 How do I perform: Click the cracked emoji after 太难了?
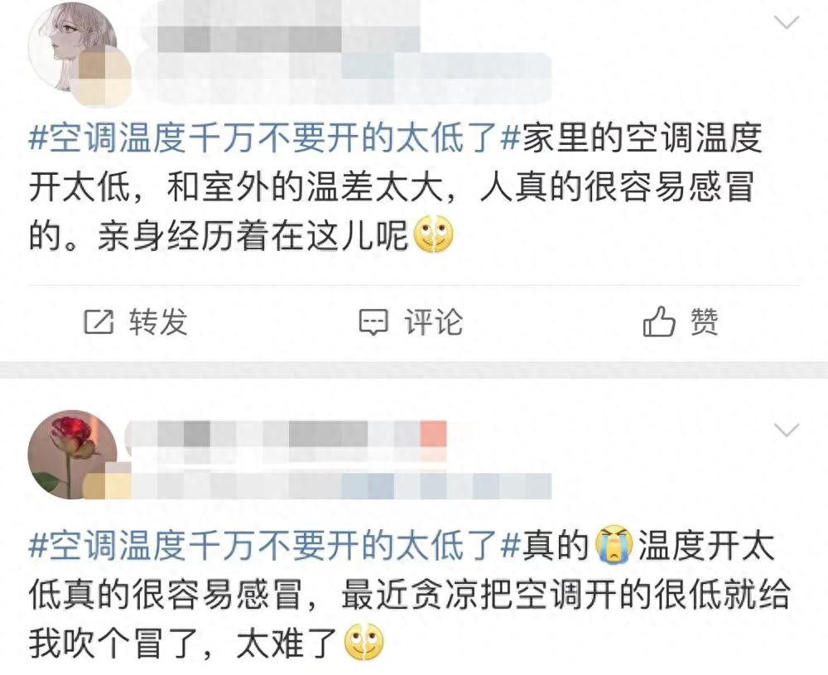tap(363, 642)
